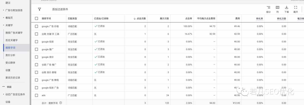The image size is (304, 105).
Task: Click the 转化次数 column header
Action: tap(281, 19)
